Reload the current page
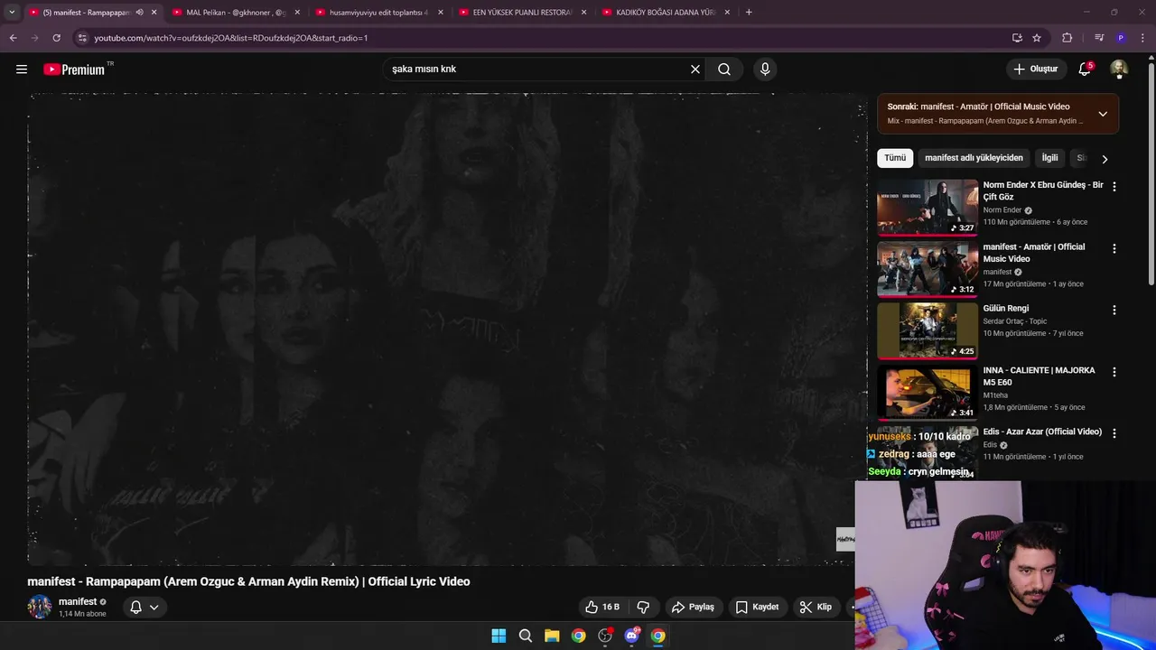 pos(56,38)
